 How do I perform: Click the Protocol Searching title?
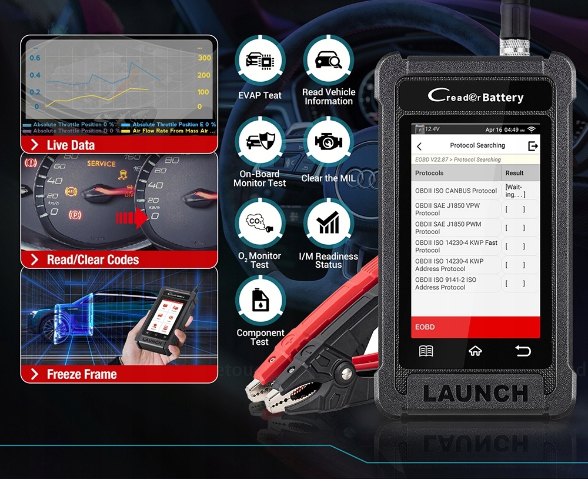click(x=477, y=145)
